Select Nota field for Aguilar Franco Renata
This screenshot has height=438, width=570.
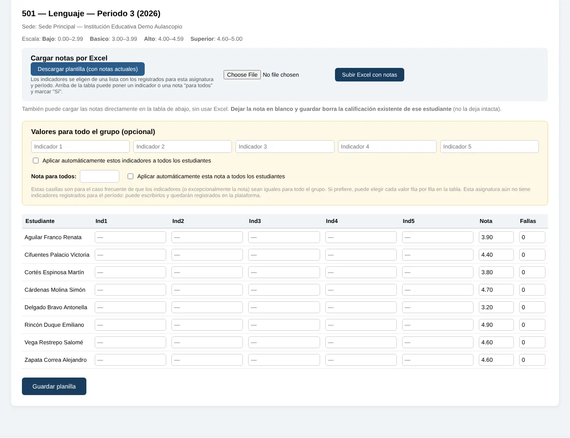point(496,237)
